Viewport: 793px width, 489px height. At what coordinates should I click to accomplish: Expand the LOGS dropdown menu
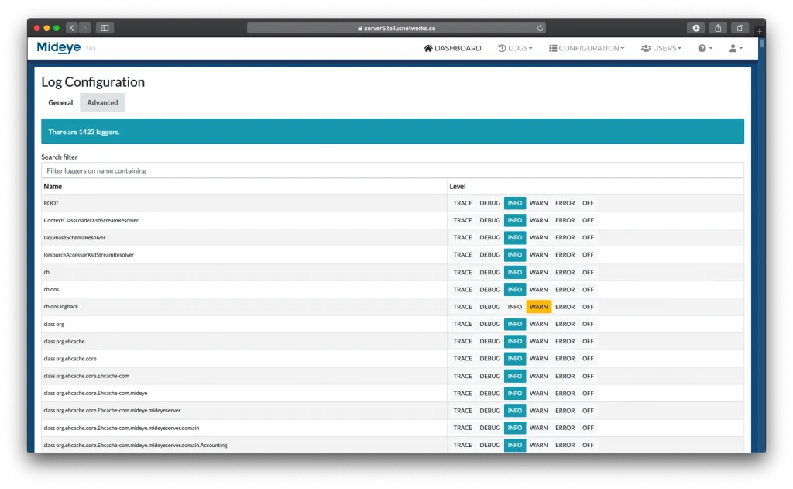515,47
